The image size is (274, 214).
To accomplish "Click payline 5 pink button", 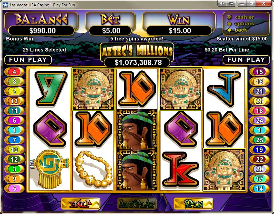I will [x=14, y=189].
